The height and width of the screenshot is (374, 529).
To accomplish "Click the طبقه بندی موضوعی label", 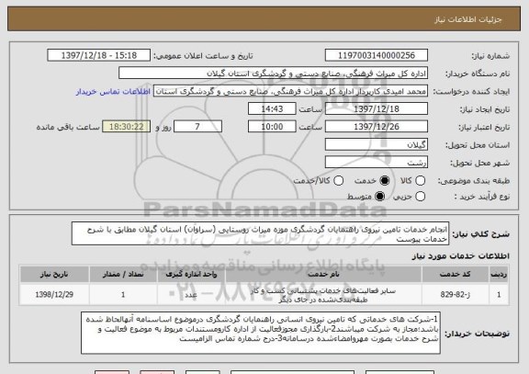I will point(474,181).
